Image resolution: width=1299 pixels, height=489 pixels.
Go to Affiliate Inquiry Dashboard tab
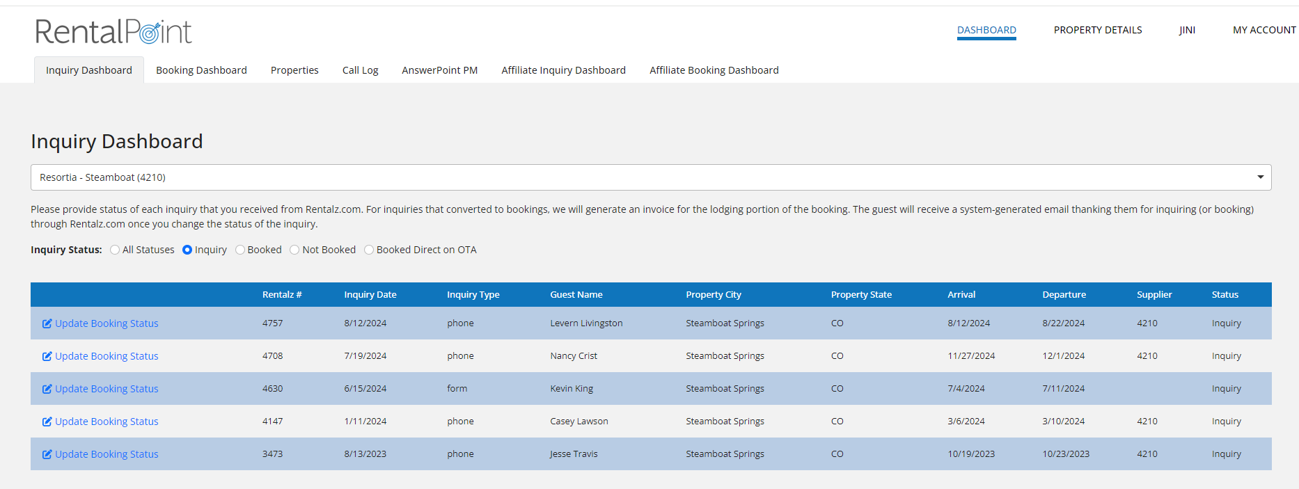click(563, 70)
